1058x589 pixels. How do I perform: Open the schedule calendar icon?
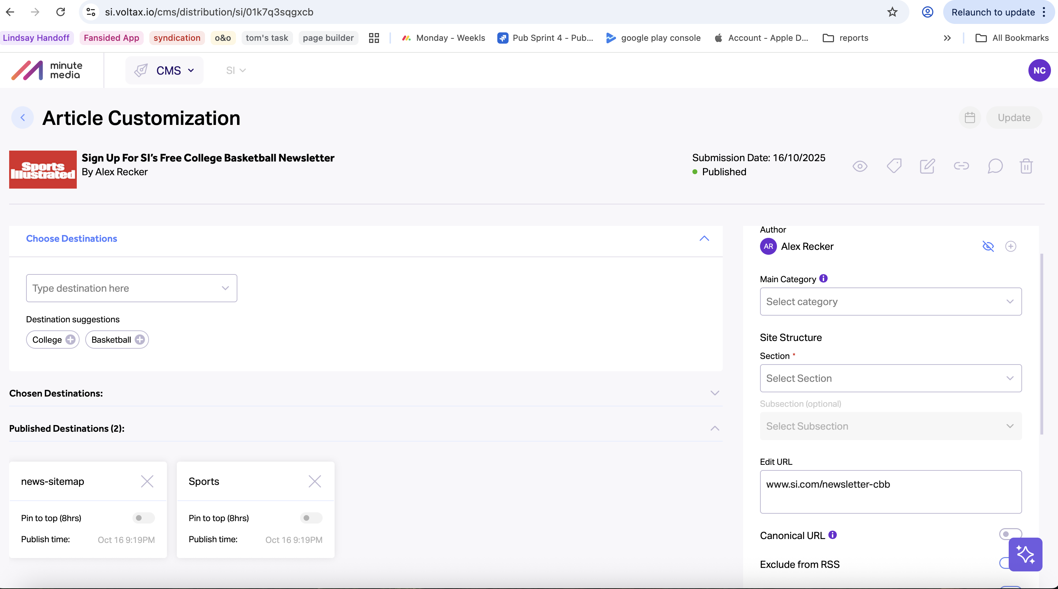(970, 118)
